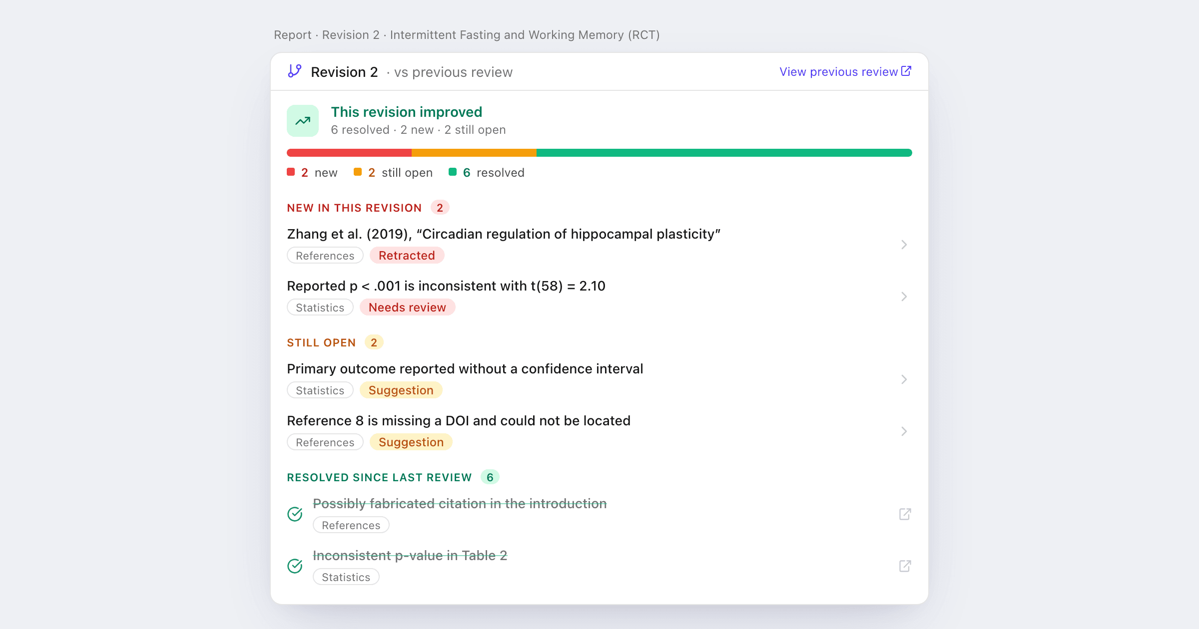Expand Reference 8 missing DOI item
Screen dimensions: 1199x629
click(x=904, y=431)
